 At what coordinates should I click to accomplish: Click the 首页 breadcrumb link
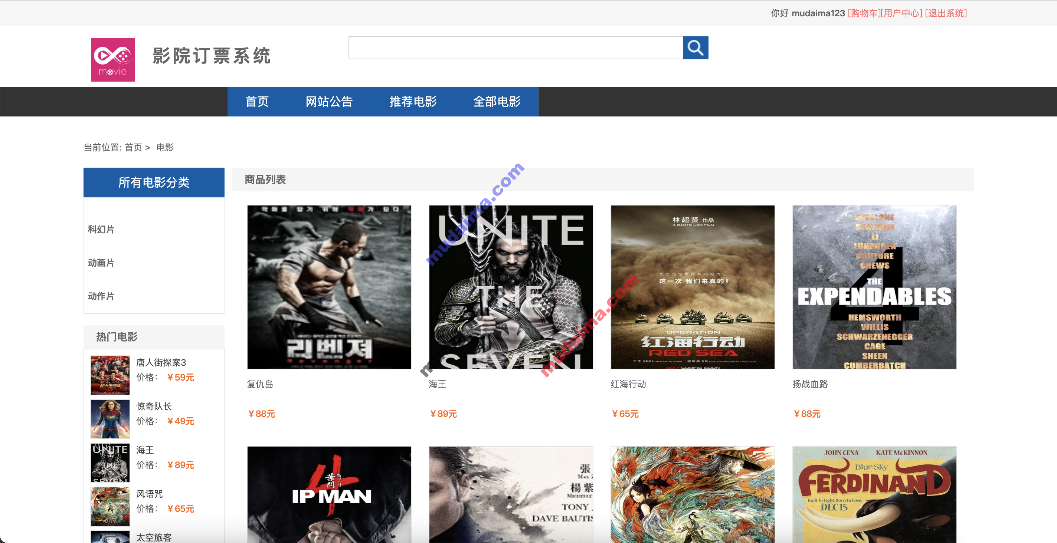[133, 147]
